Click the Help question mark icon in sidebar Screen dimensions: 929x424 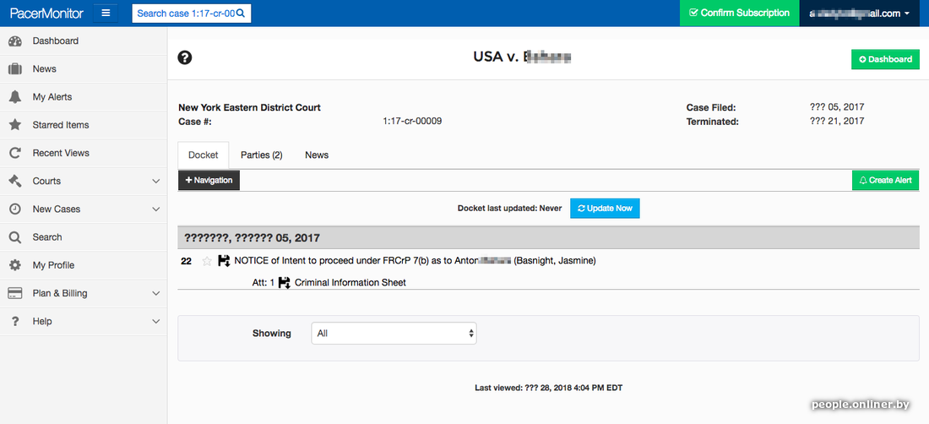point(15,321)
